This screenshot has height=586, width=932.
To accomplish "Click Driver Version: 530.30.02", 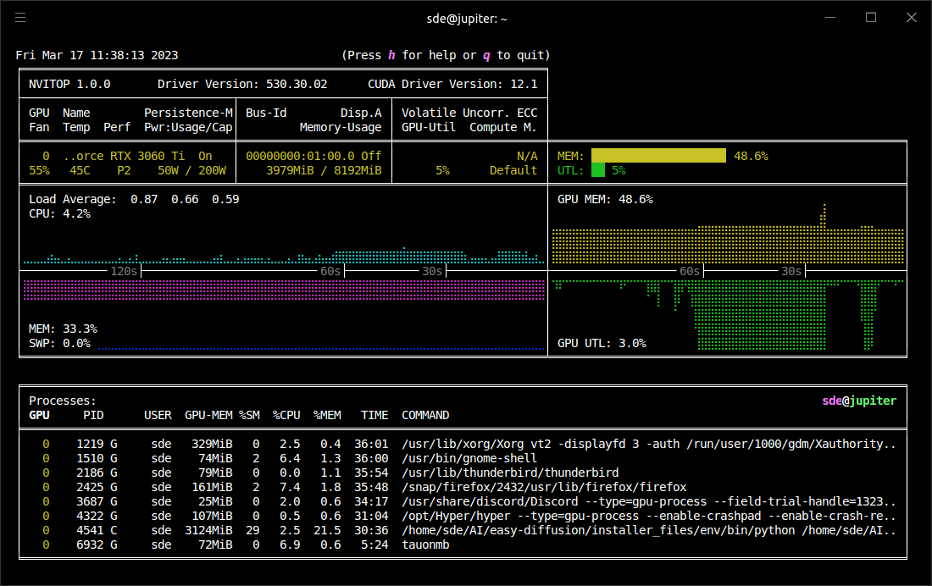I will pos(242,84).
